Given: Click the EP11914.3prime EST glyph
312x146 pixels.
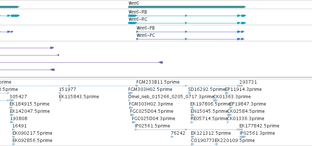Looking at the screenshot, I should [227, 93].
